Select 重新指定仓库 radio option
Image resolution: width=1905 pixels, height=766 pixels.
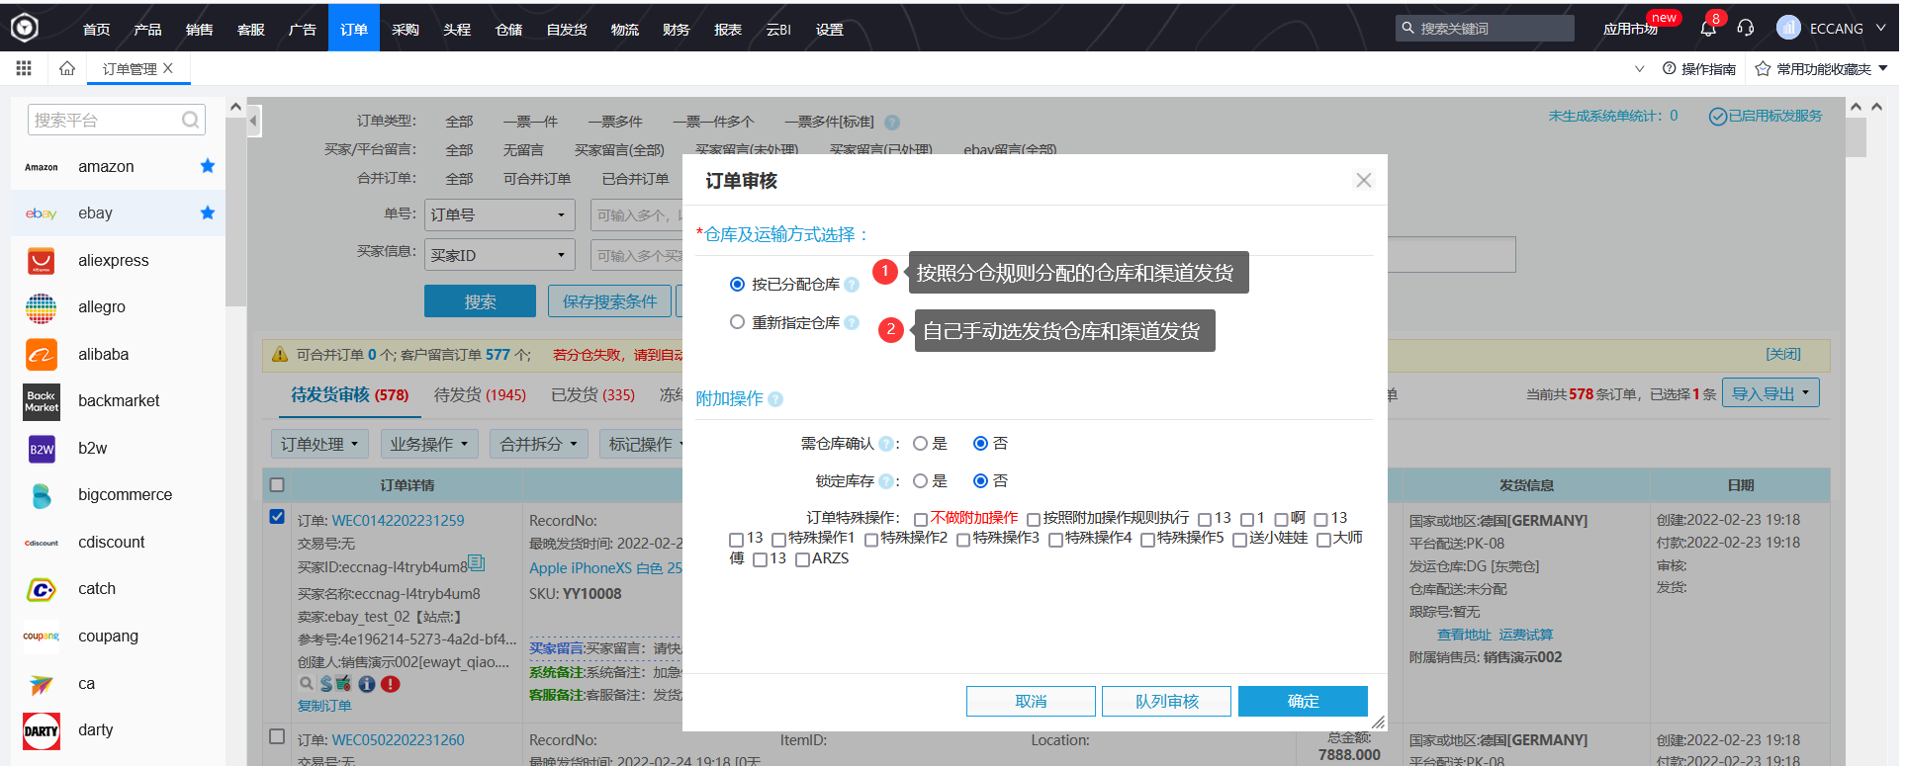pos(737,322)
